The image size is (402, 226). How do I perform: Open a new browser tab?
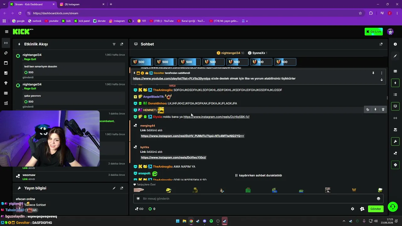pos(111,4)
